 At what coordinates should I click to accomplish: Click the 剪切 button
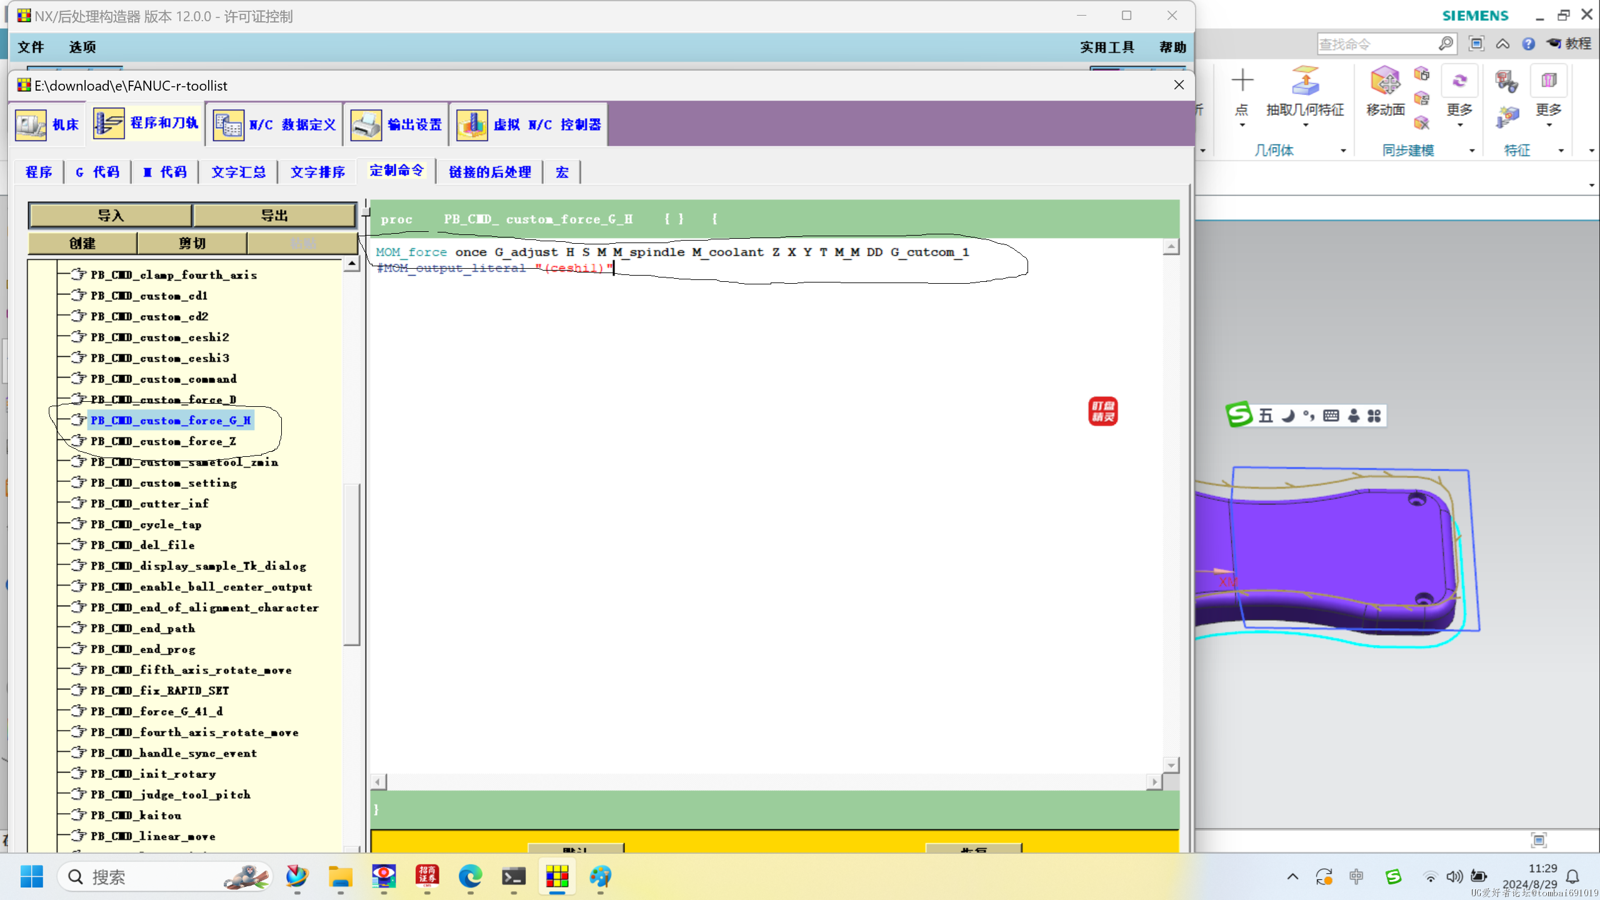(192, 243)
